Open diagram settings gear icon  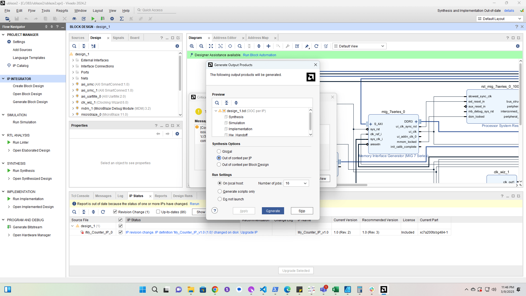(x=518, y=46)
